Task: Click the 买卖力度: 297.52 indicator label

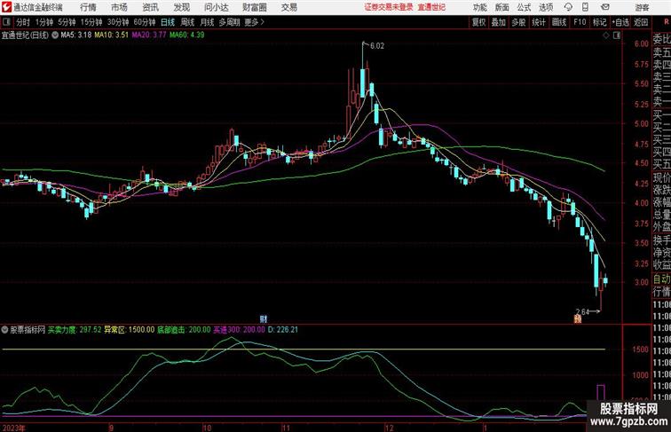Action: pyautogui.click(x=75, y=330)
